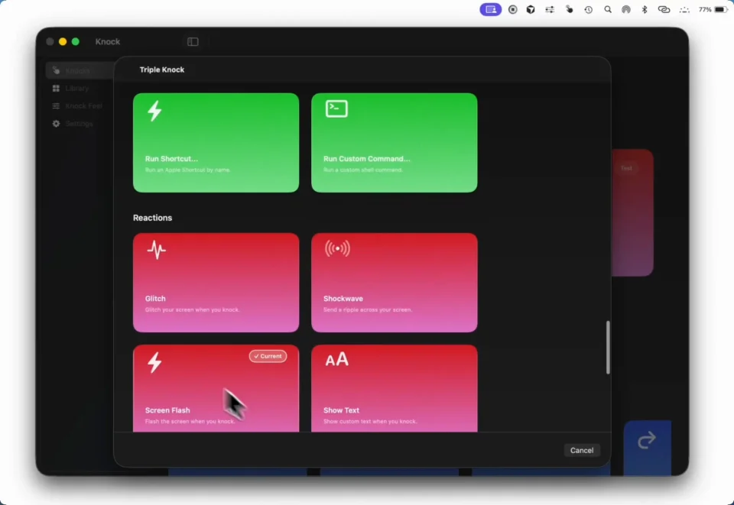734x505 pixels.
Task: Click the "Knock" window title
Action: pyautogui.click(x=108, y=41)
